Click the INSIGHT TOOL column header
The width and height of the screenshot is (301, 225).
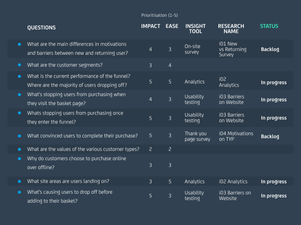(x=196, y=29)
